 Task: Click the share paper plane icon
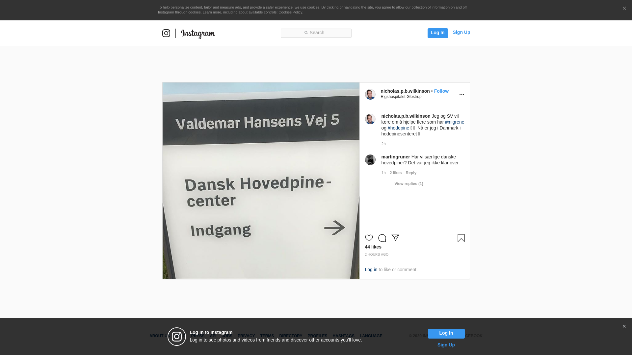pos(395,238)
